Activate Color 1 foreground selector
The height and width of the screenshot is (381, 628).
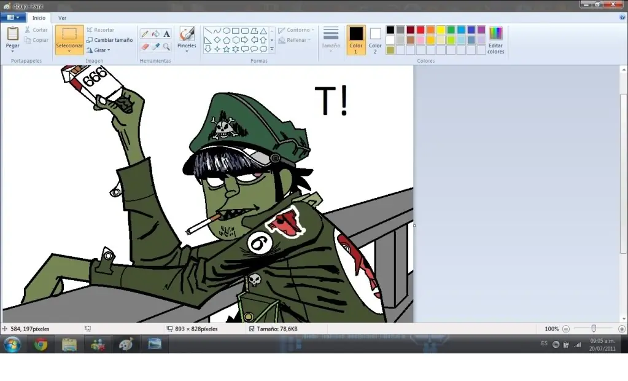point(355,40)
